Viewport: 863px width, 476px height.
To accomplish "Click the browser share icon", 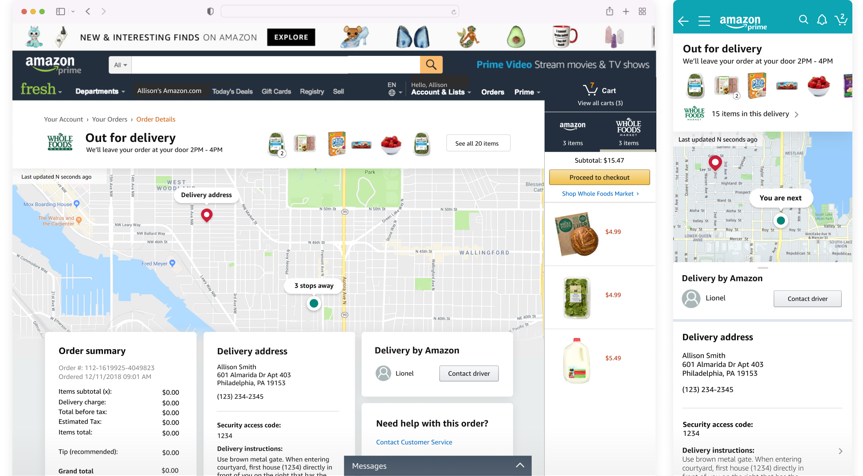I will pyautogui.click(x=610, y=11).
